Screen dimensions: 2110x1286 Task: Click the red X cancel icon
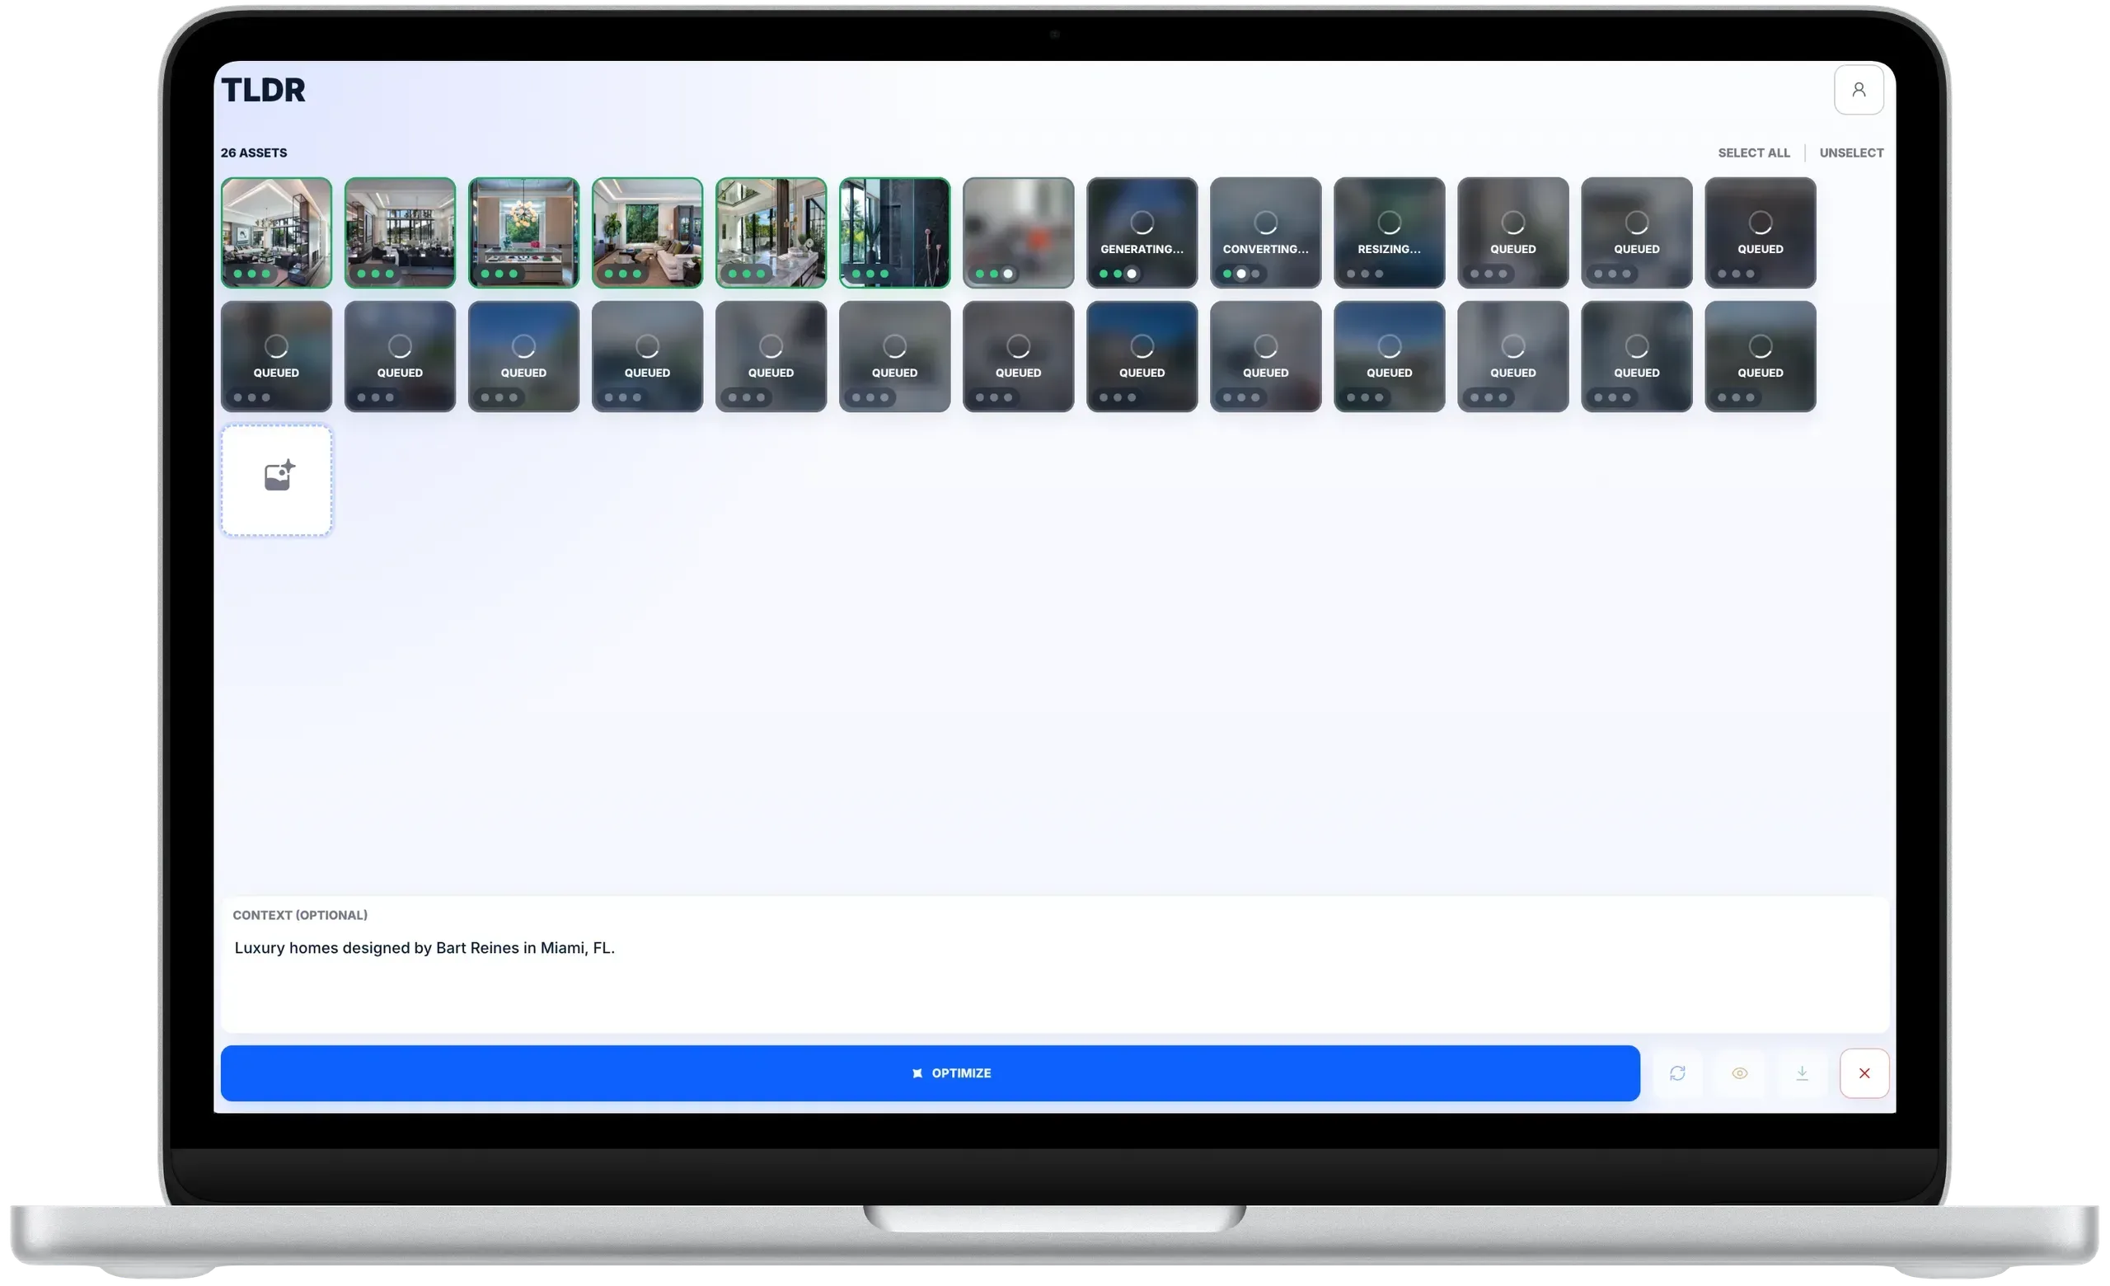1864,1072
